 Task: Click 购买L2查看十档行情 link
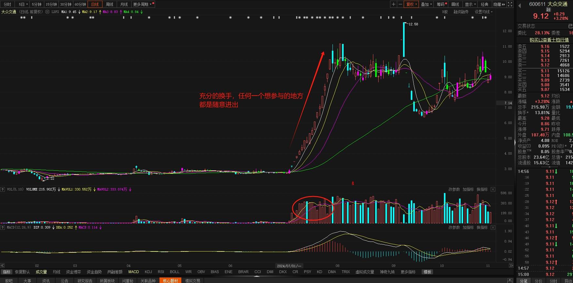549,40
